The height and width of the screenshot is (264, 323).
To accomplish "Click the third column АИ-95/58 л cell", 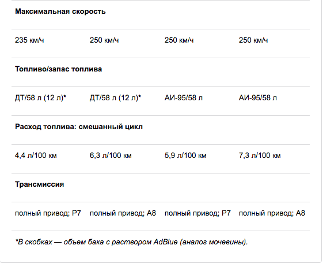I will [x=183, y=98].
